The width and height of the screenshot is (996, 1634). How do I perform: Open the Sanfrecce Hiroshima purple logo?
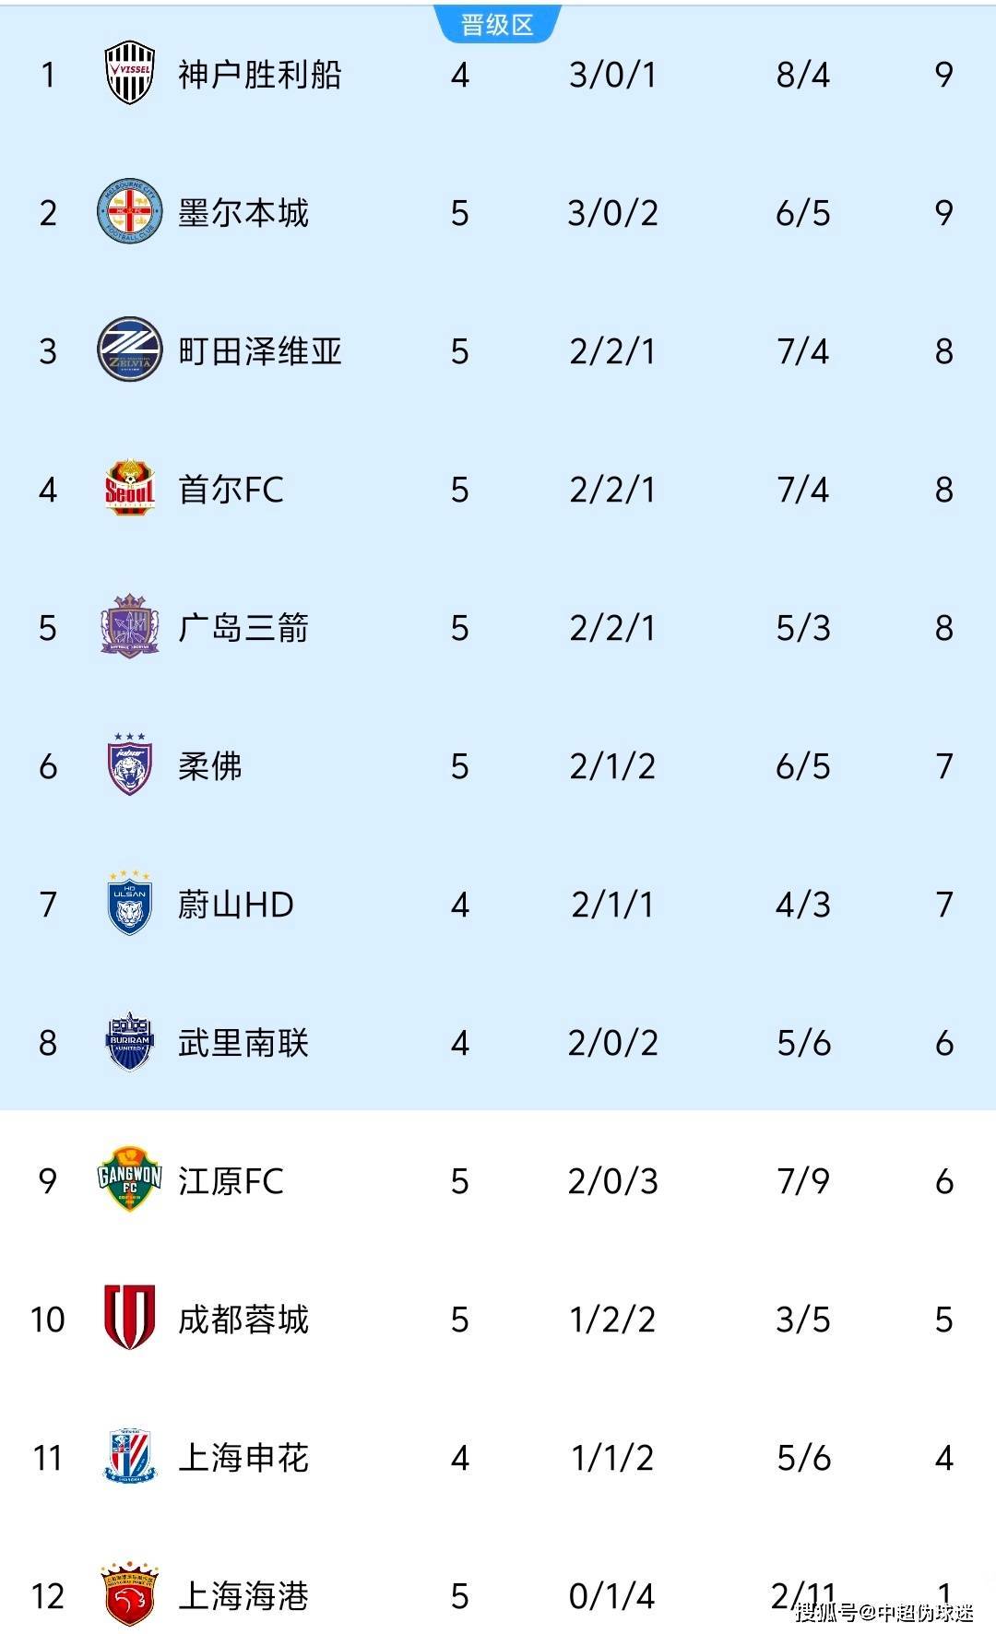[x=129, y=627]
